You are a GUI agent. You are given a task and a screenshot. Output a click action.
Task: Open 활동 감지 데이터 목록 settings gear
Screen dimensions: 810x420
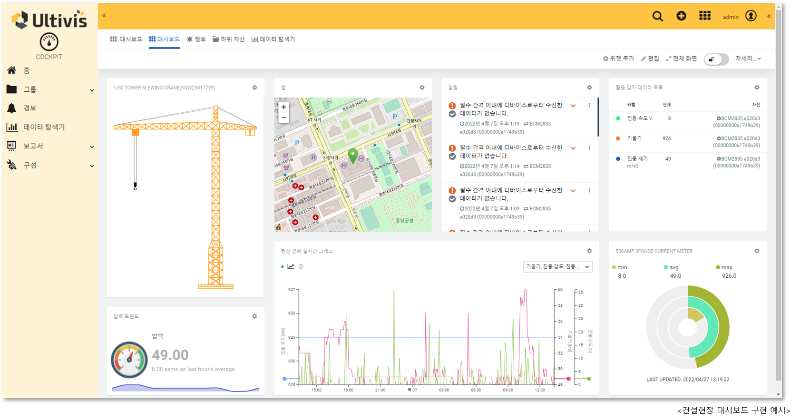pos(757,88)
